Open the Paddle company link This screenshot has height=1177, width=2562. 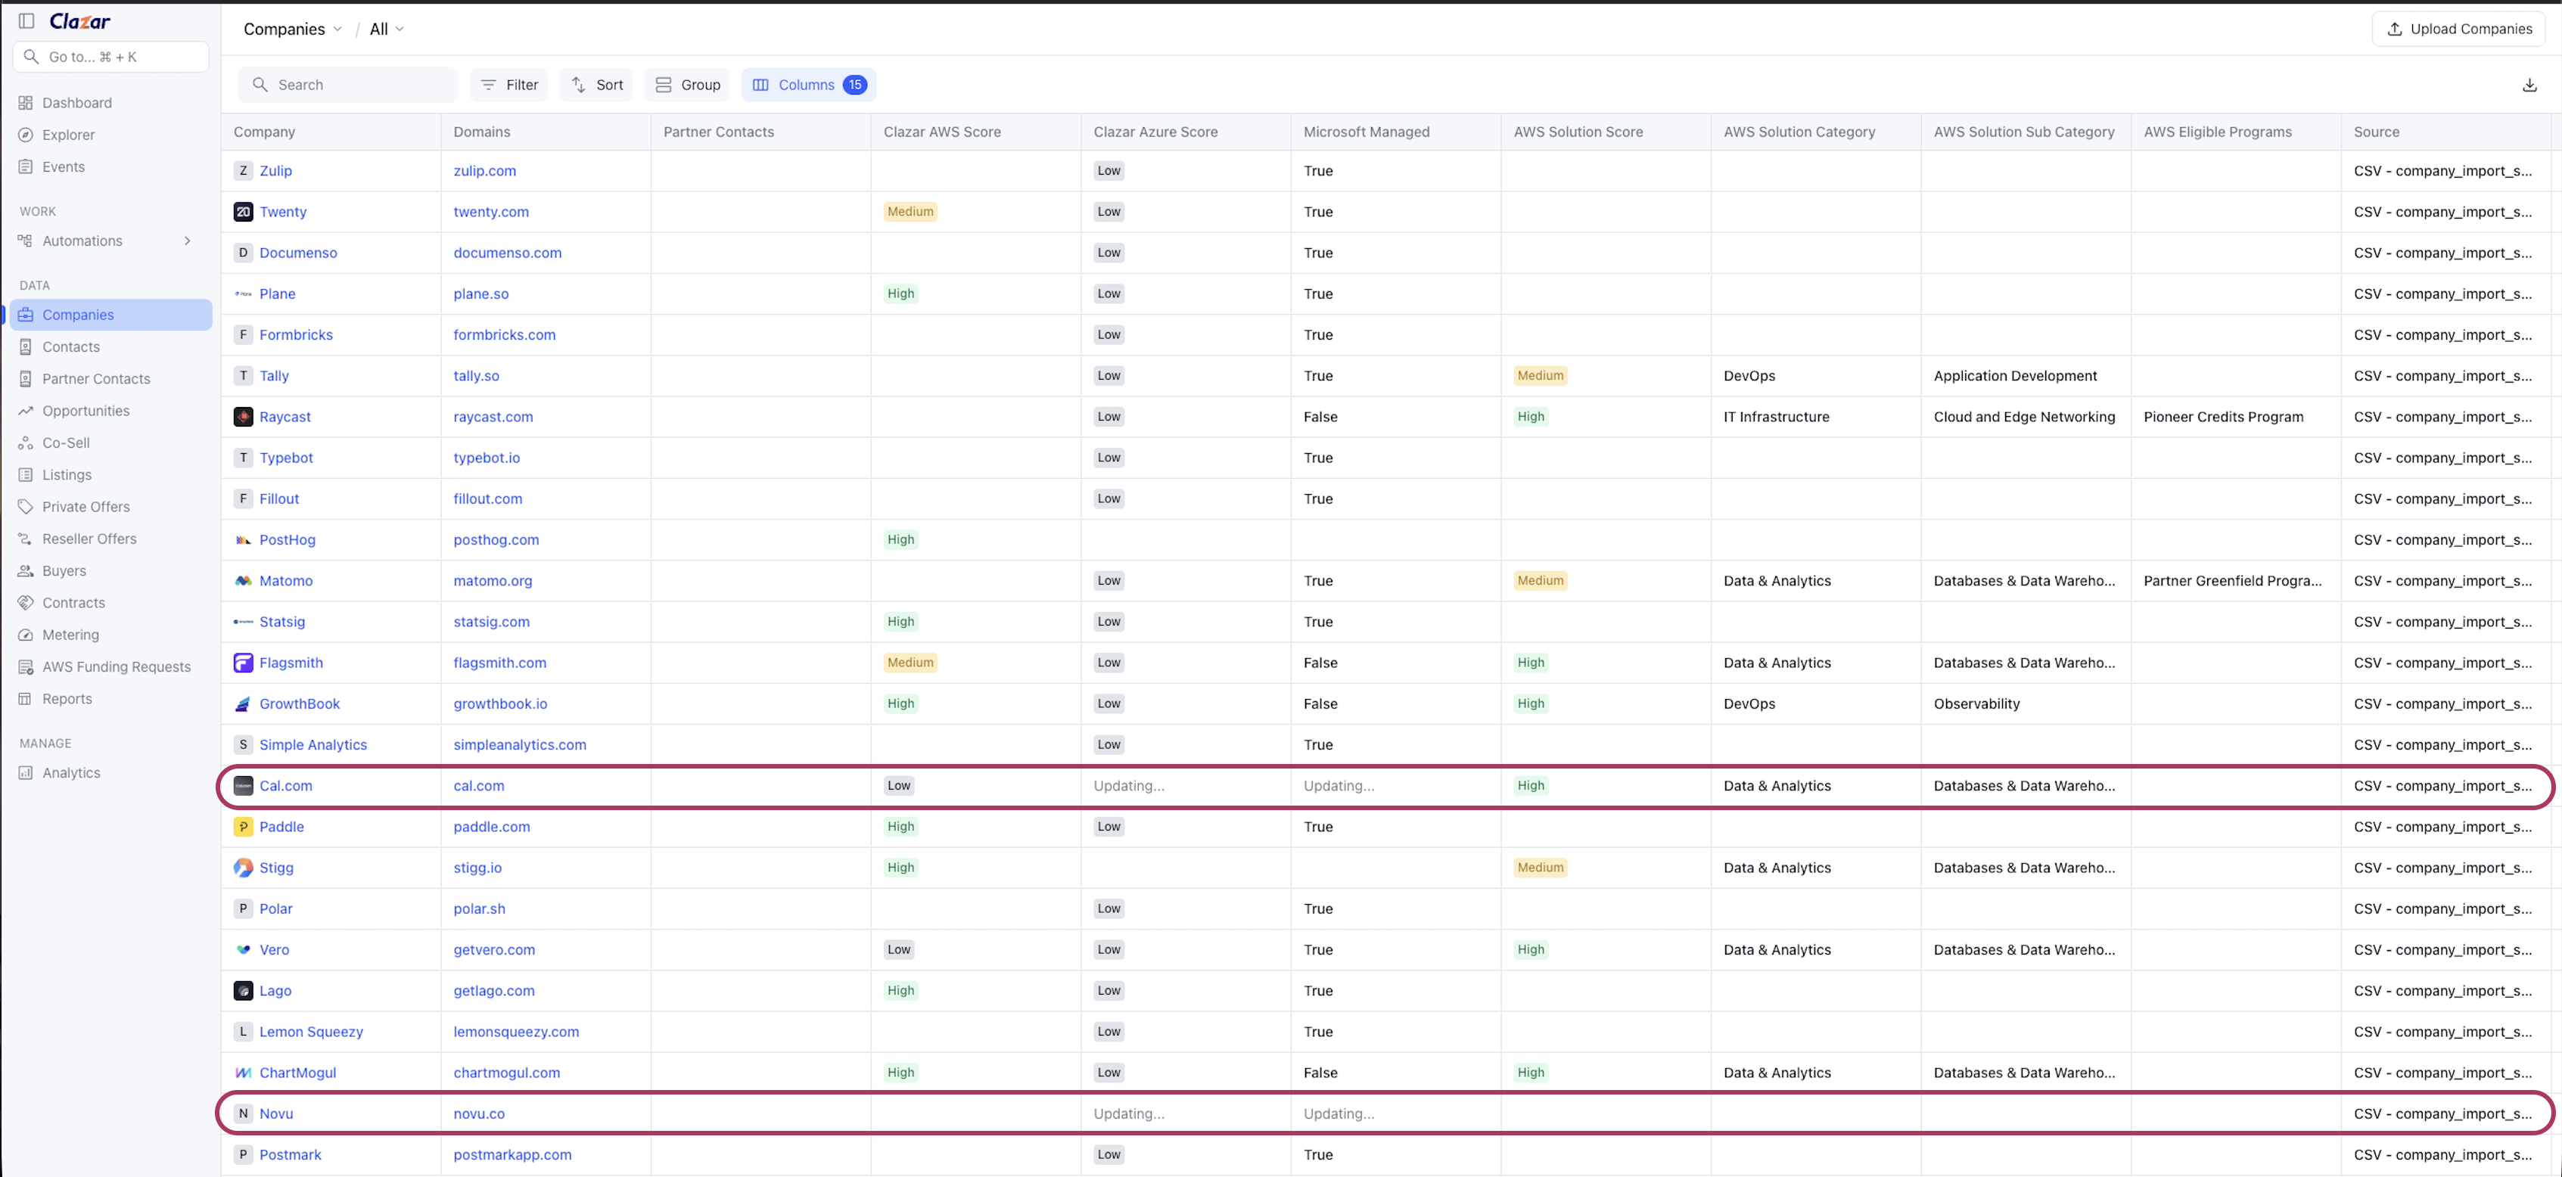pyautogui.click(x=281, y=827)
